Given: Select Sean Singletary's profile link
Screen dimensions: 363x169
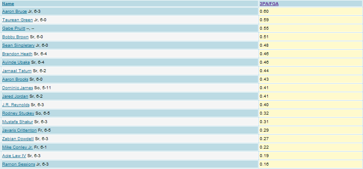Looking at the screenshot, I should 18,45.
